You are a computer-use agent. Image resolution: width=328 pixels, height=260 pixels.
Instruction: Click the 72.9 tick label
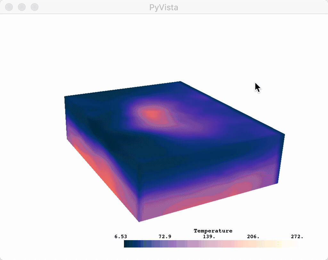click(x=165, y=236)
